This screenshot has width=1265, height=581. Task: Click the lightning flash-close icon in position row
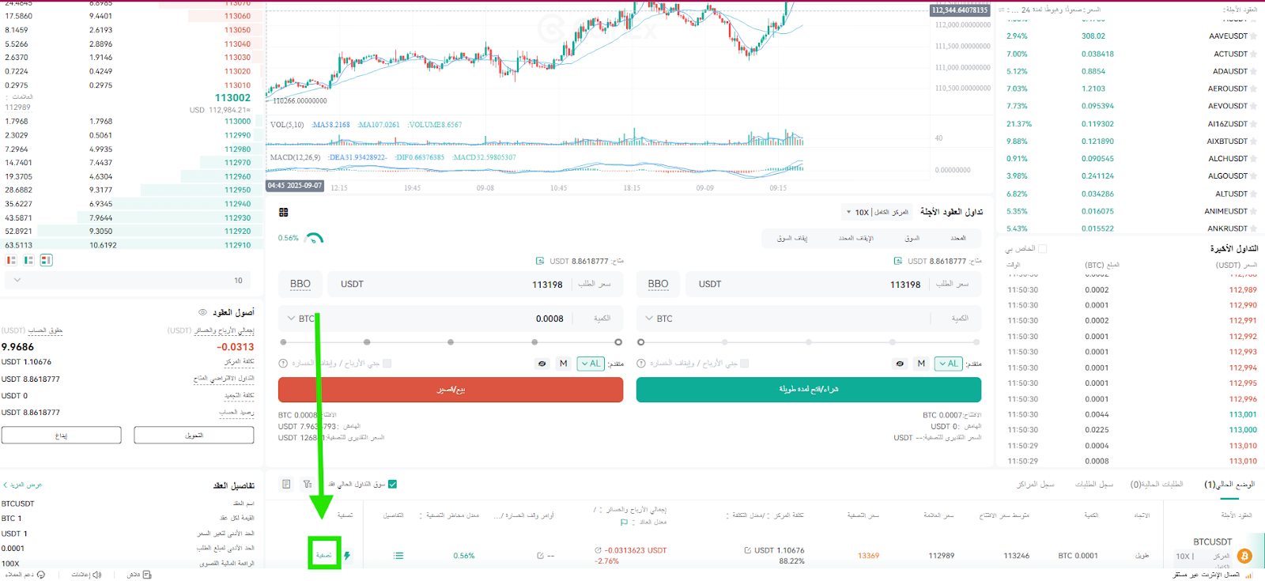pos(347,556)
